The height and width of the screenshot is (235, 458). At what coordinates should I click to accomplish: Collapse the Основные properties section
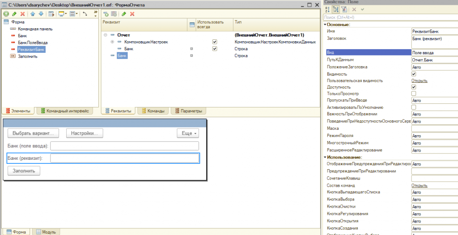[325, 25]
